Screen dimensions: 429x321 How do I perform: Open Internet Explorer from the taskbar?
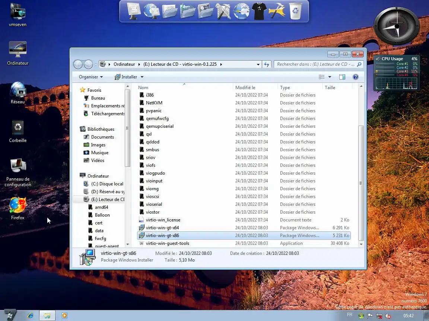30,315
